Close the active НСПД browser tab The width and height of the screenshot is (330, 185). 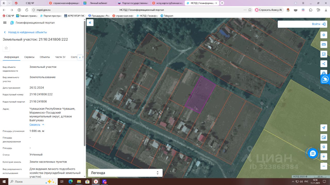(216, 3)
